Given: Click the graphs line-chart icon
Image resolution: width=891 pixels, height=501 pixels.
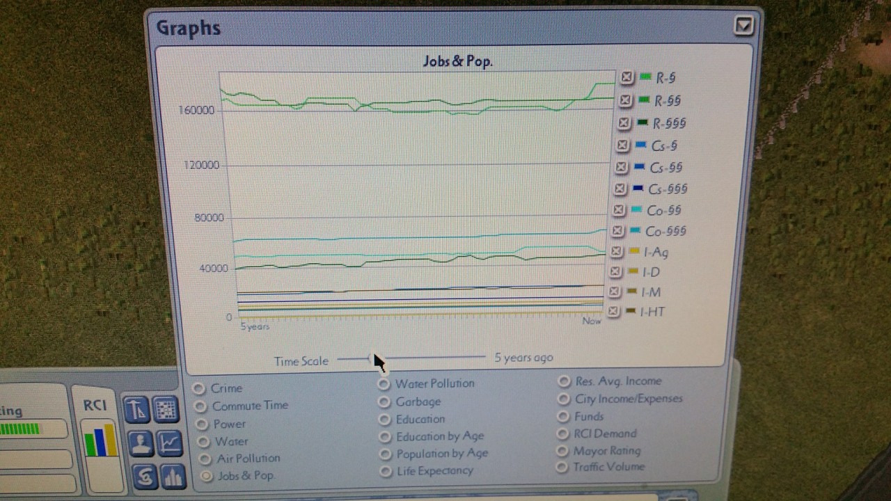Looking at the screenshot, I should pos(170,443).
